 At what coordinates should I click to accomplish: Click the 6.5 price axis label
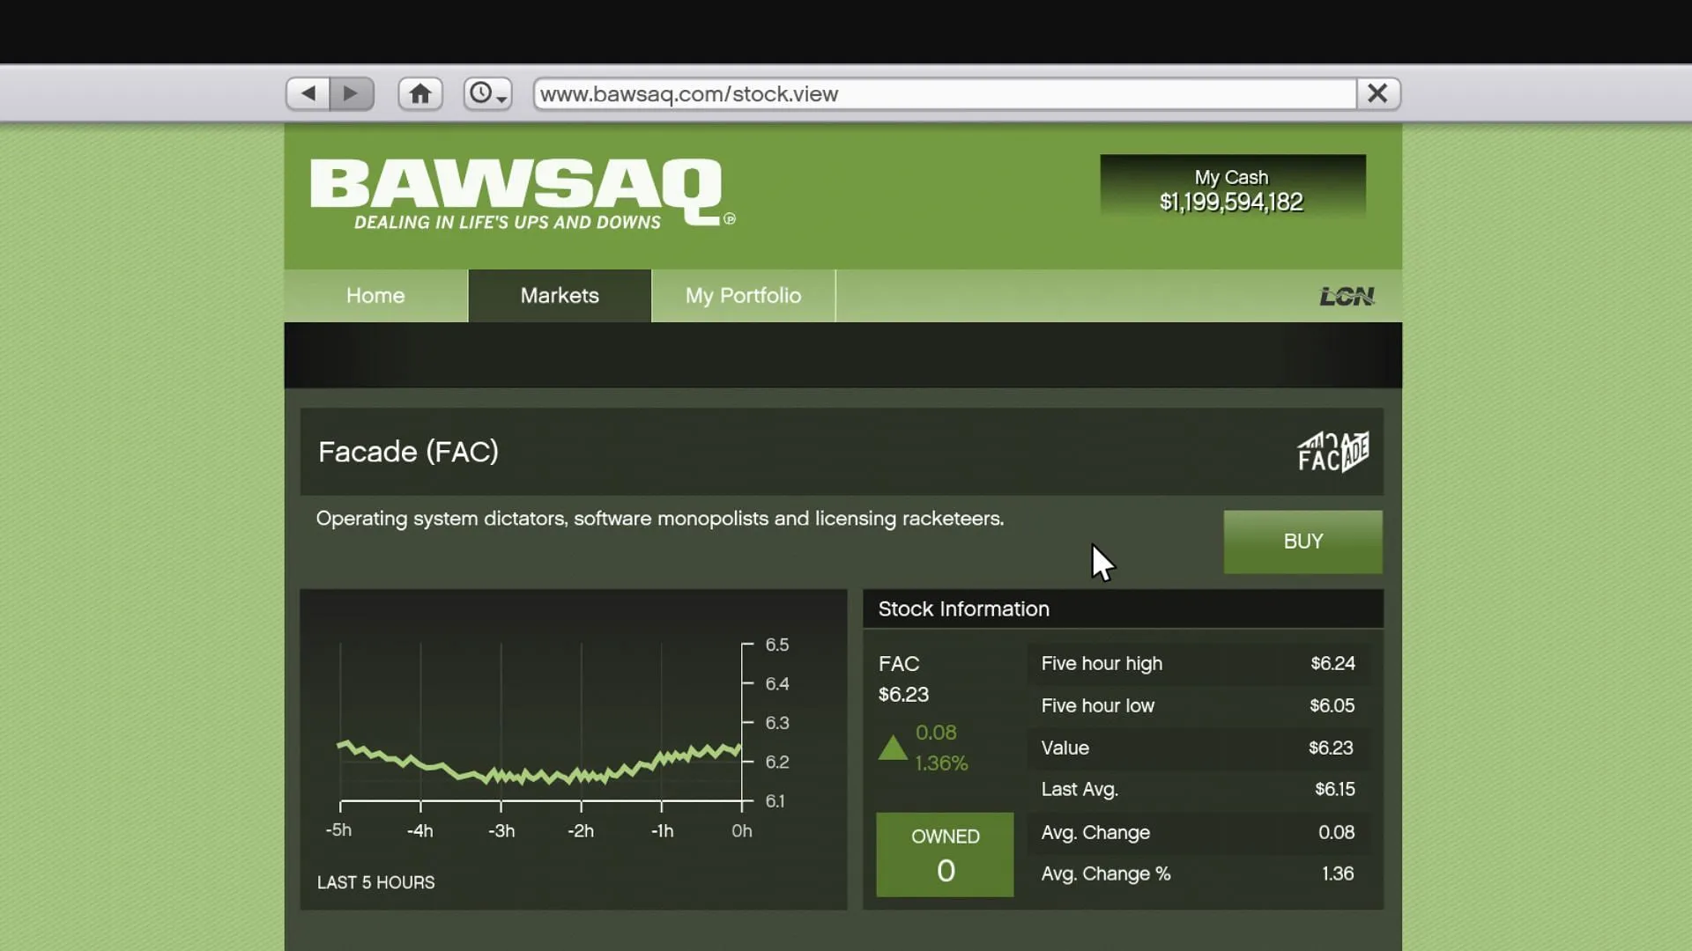777,645
